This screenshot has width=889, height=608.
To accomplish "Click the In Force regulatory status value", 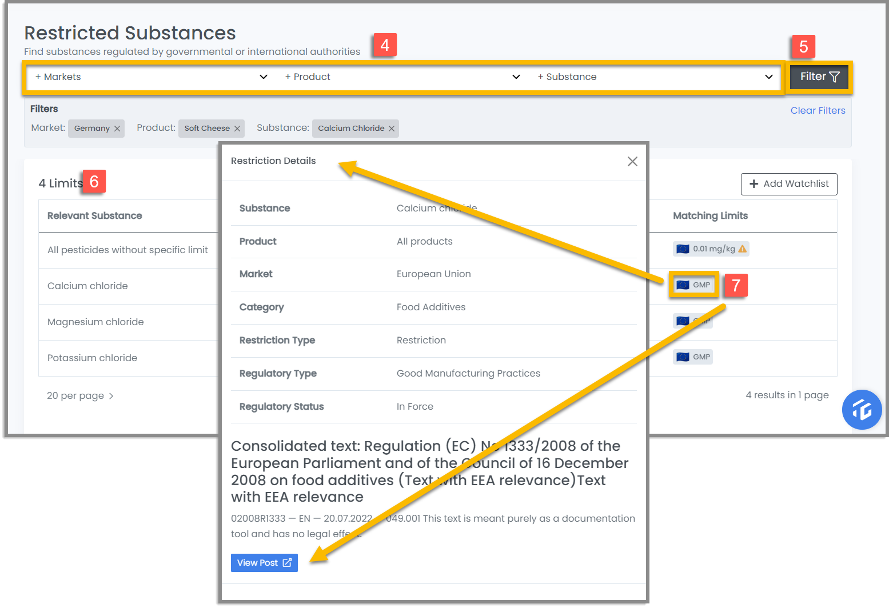I will pos(415,407).
